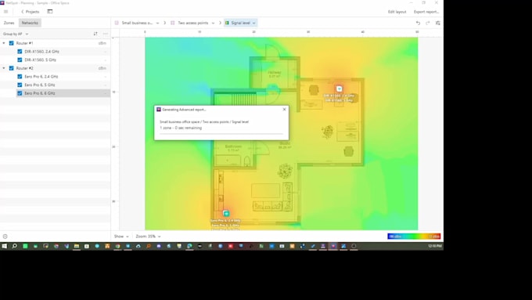This screenshot has width=532, height=300.
Task: Open the Show dropdown below the map
Action: point(121,237)
